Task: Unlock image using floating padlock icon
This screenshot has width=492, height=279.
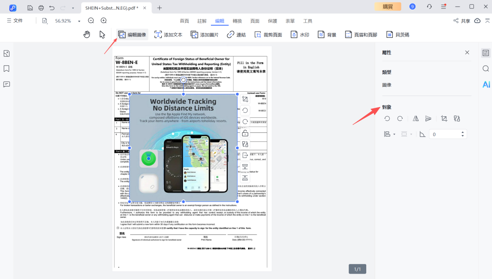Action: click(x=245, y=133)
